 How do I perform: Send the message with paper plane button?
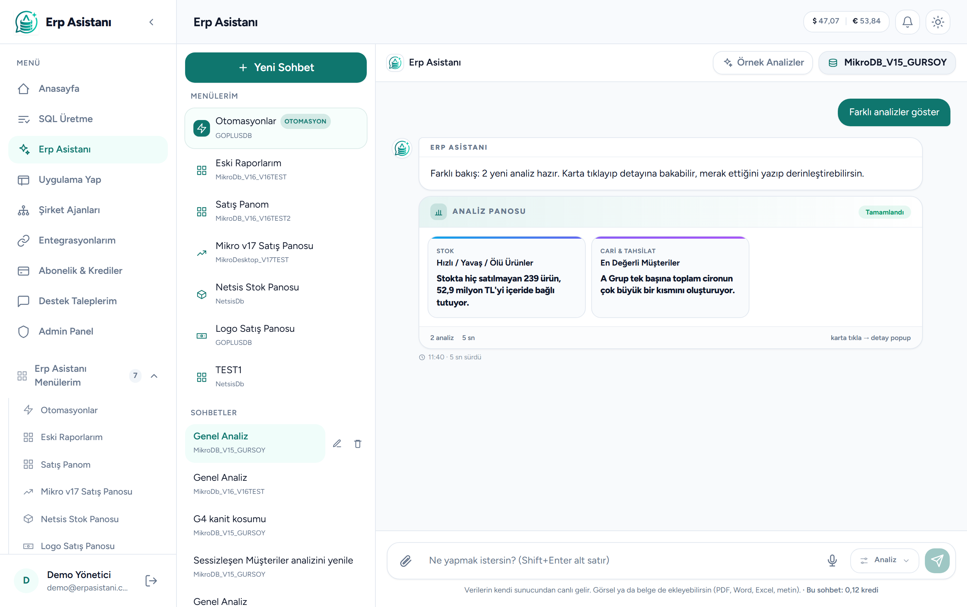point(937,561)
